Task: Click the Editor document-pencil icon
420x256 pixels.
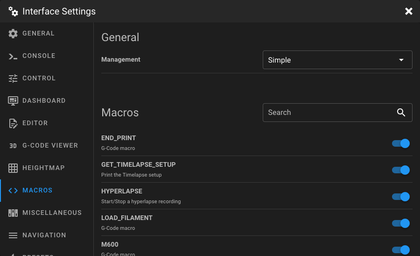Action: coord(13,123)
